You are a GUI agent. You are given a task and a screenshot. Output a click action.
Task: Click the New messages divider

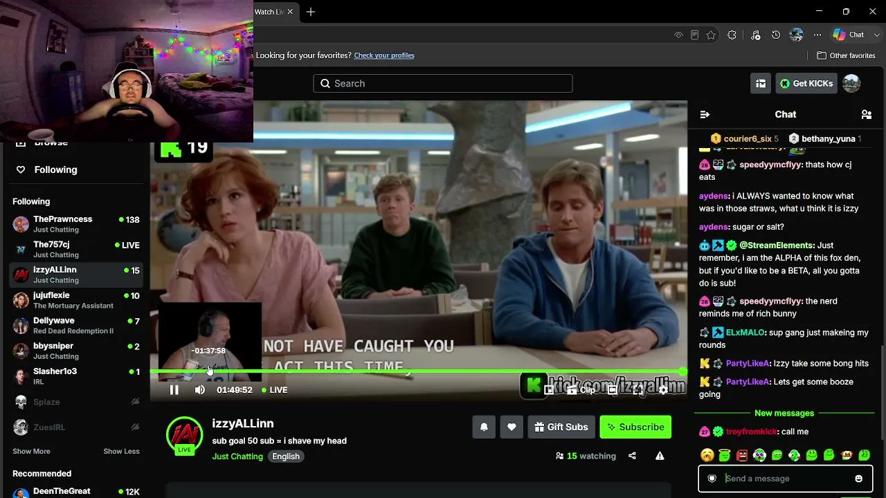[x=784, y=413]
